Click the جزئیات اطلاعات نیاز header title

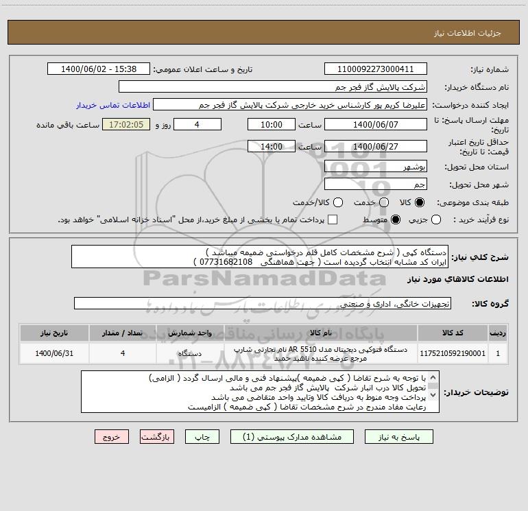pyautogui.click(x=468, y=33)
